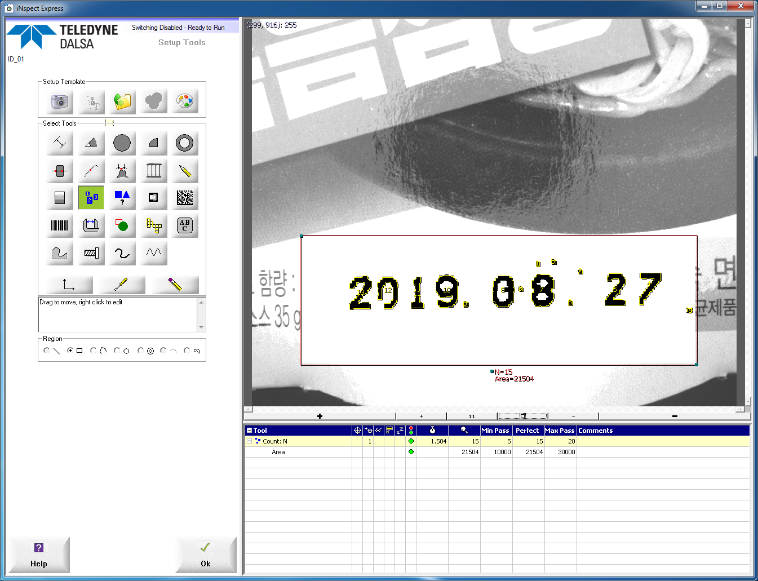Screen dimensions: 758x581
Task: Collapse the Tool column header tree
Action: [249, 431]
